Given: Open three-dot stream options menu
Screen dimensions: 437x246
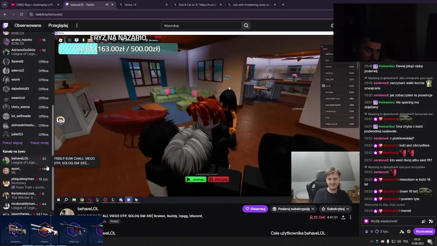Looking at the screenshot, I should click(350, 217).
